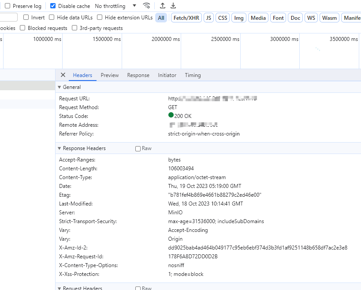Filter requests by Font type
Image resolution: width=361 pixels, height=290 pixels.
pyautogui.click(x=278, y=18)
